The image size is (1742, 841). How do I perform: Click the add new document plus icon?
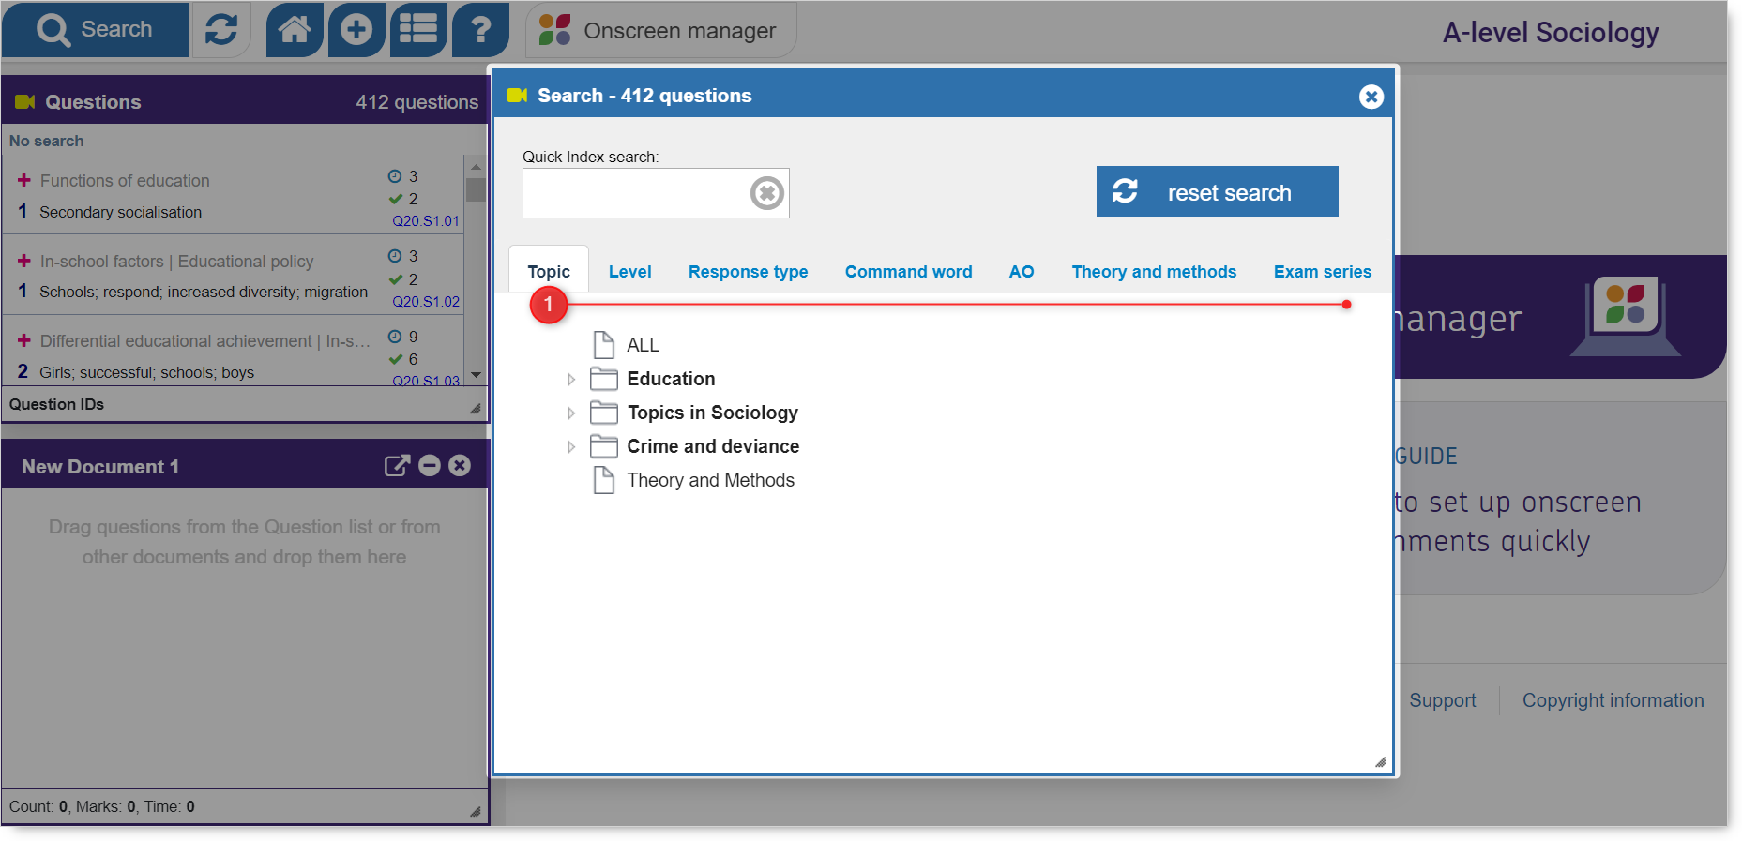tap(356, 30)
